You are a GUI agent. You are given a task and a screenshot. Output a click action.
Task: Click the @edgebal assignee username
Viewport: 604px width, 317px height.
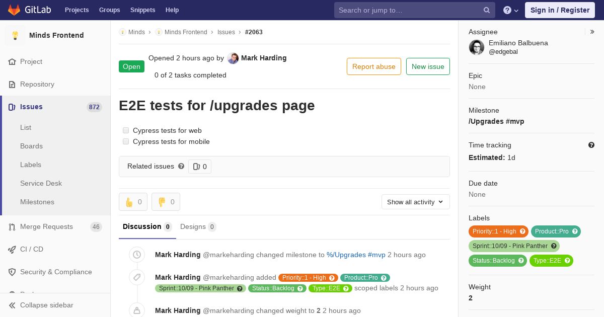pos(503,52)
